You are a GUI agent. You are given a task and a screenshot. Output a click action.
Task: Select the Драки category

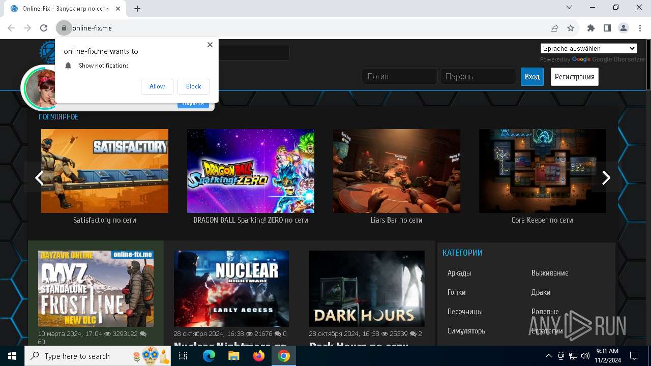click(x=541, y=292)
